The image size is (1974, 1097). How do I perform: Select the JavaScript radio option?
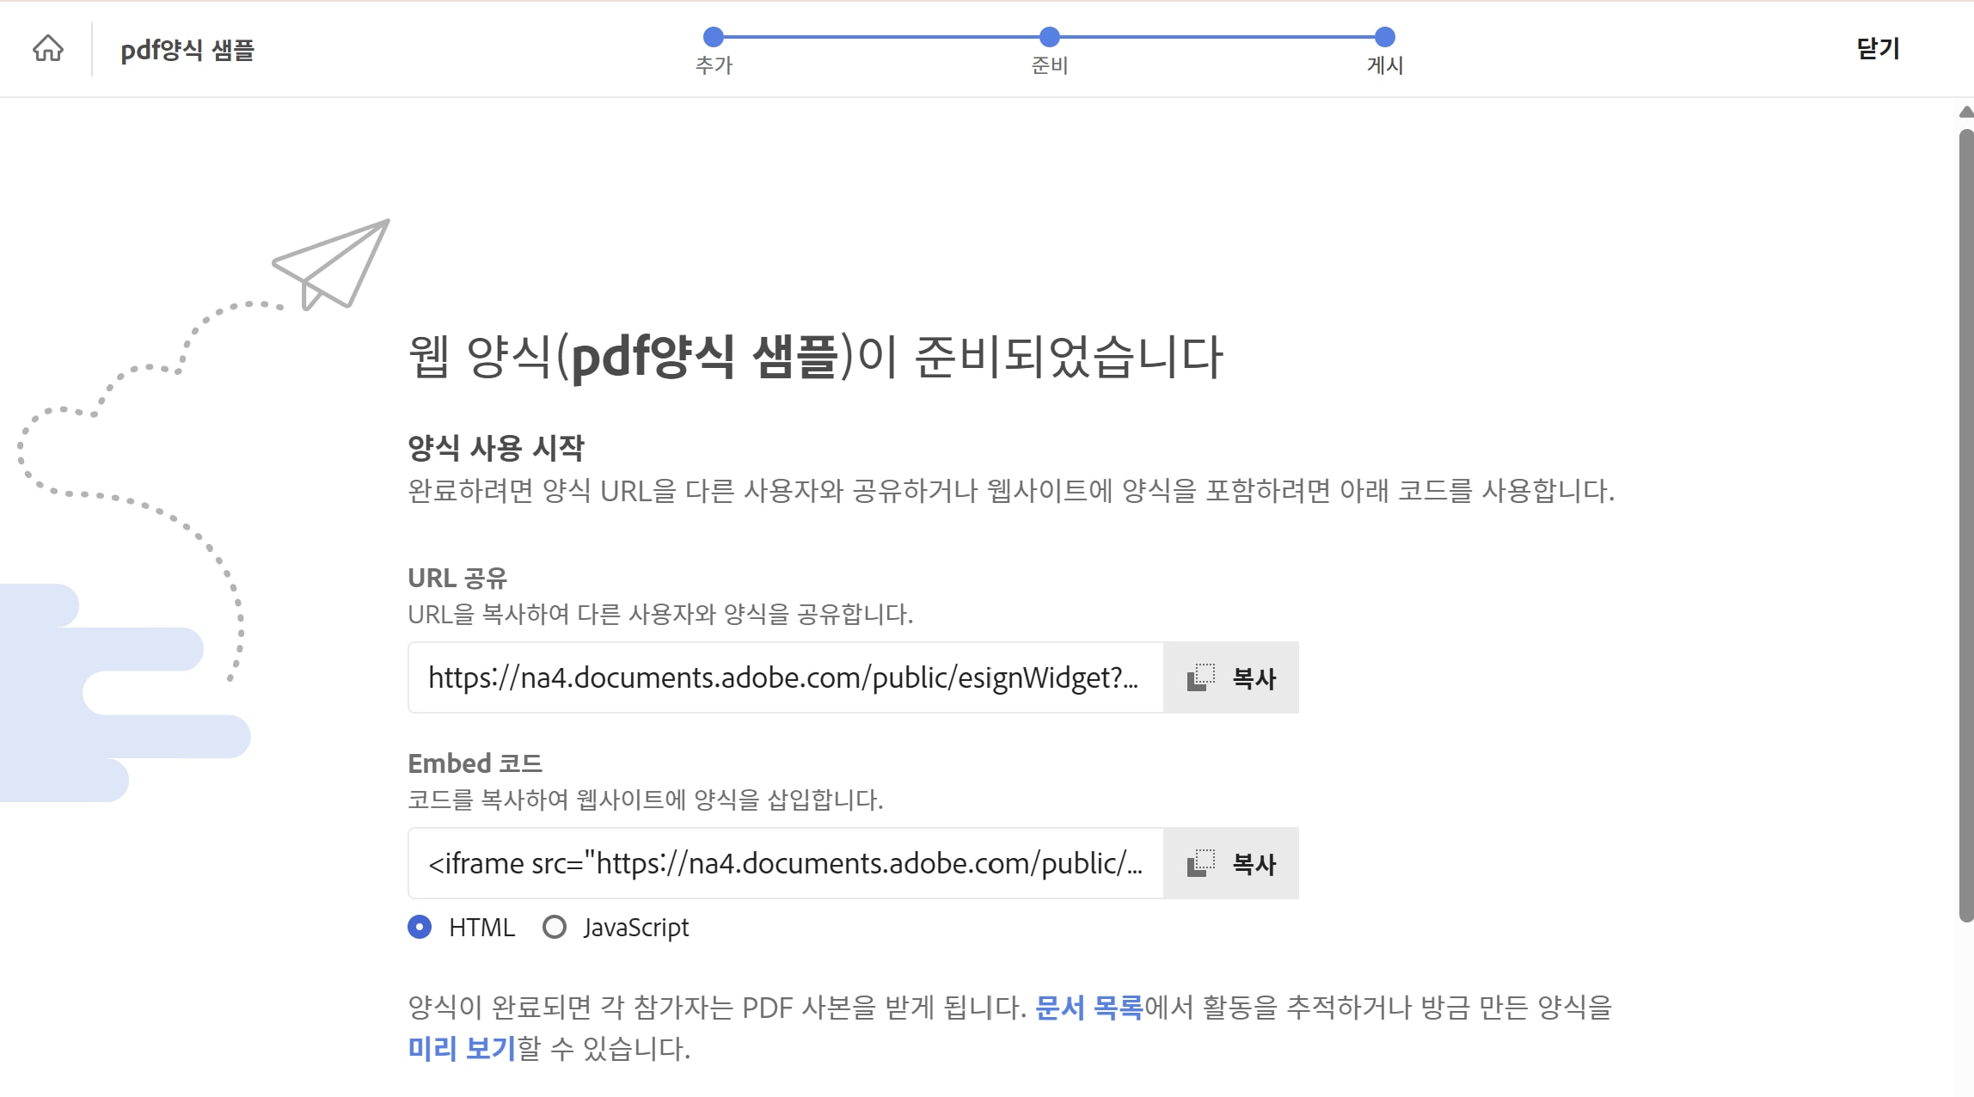point(555,927)
